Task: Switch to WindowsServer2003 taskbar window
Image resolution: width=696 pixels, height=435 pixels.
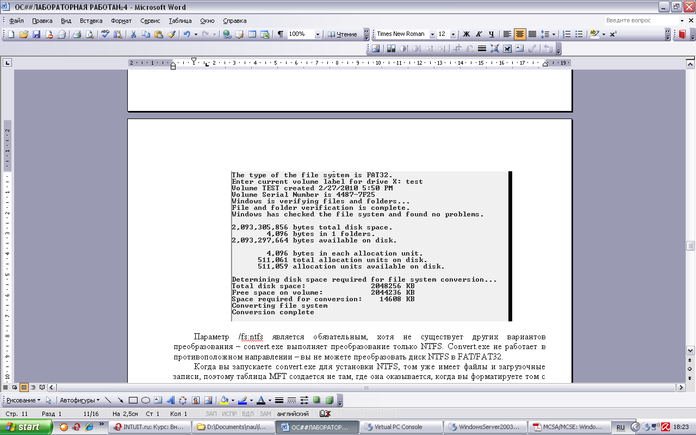Action: click(486, 427)
